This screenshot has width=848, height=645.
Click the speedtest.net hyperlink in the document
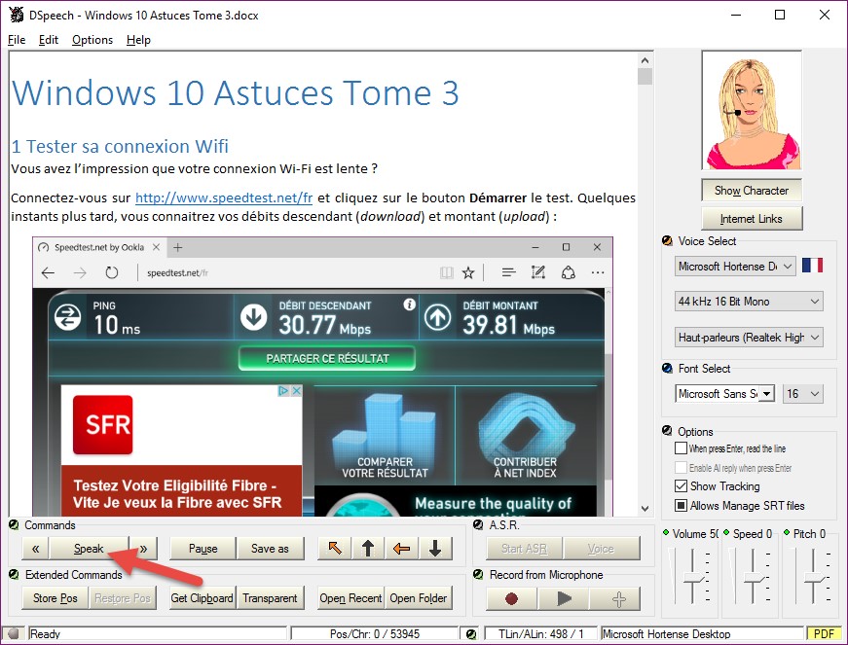click(224, 197)
